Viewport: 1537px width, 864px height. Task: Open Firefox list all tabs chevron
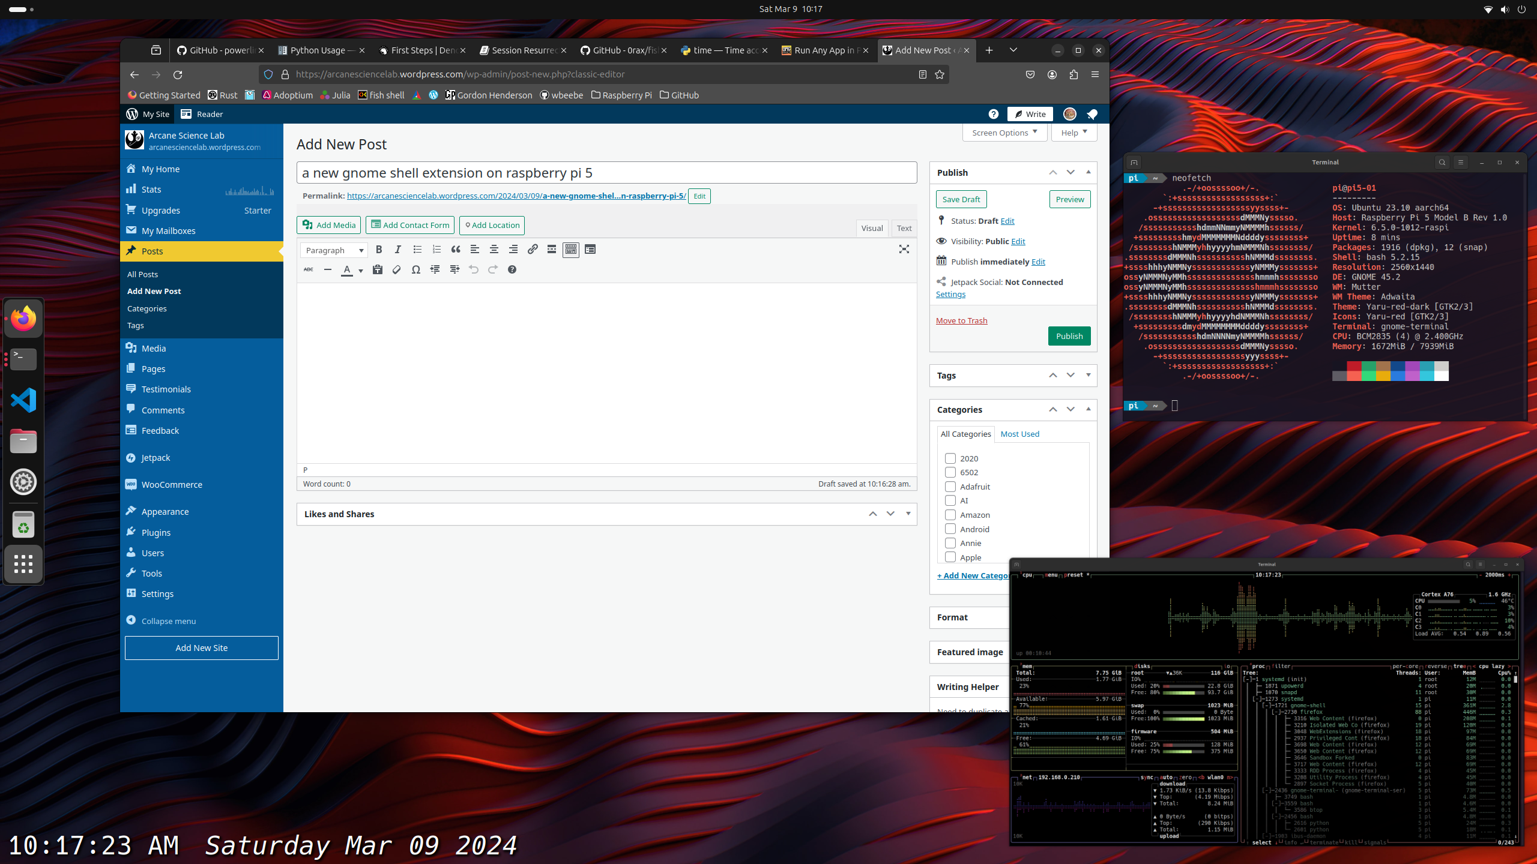point(1013,50)
